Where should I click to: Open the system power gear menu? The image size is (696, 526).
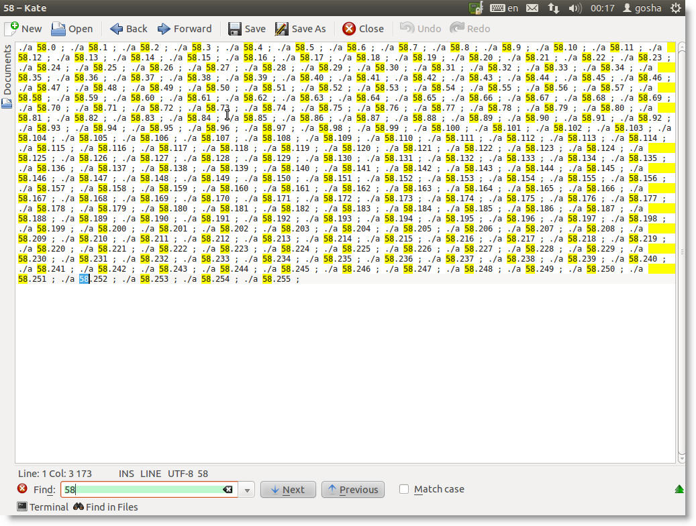(x=676, y=8)
